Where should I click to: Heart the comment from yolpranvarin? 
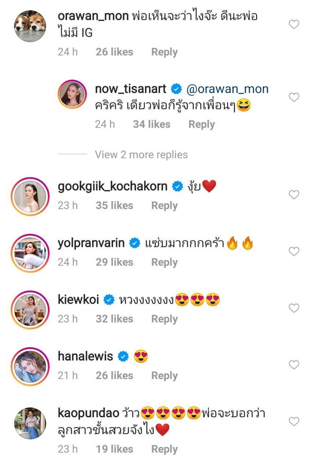(x=294, y=252)
